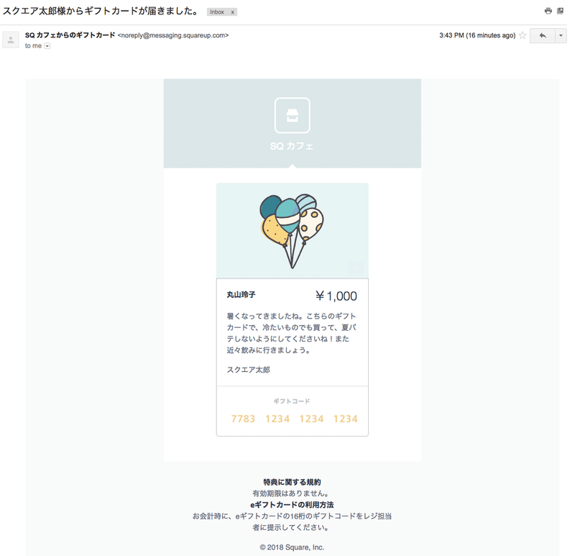Click the email subject line title
This screenshot has width=575, height=556.
[x=101, y=12]
